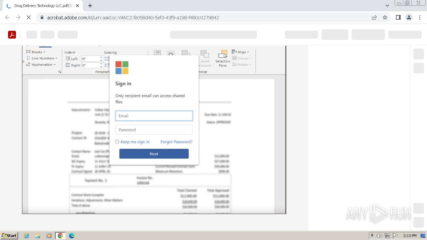Open Action Center flag icon
This screenshot has height=240, width=427.
(395, 236)
